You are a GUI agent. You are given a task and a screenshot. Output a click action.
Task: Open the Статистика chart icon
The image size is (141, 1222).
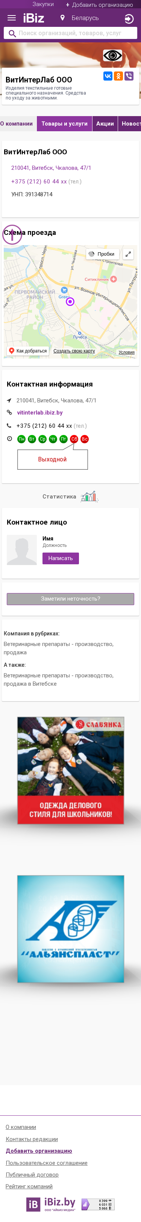[89, 496]
